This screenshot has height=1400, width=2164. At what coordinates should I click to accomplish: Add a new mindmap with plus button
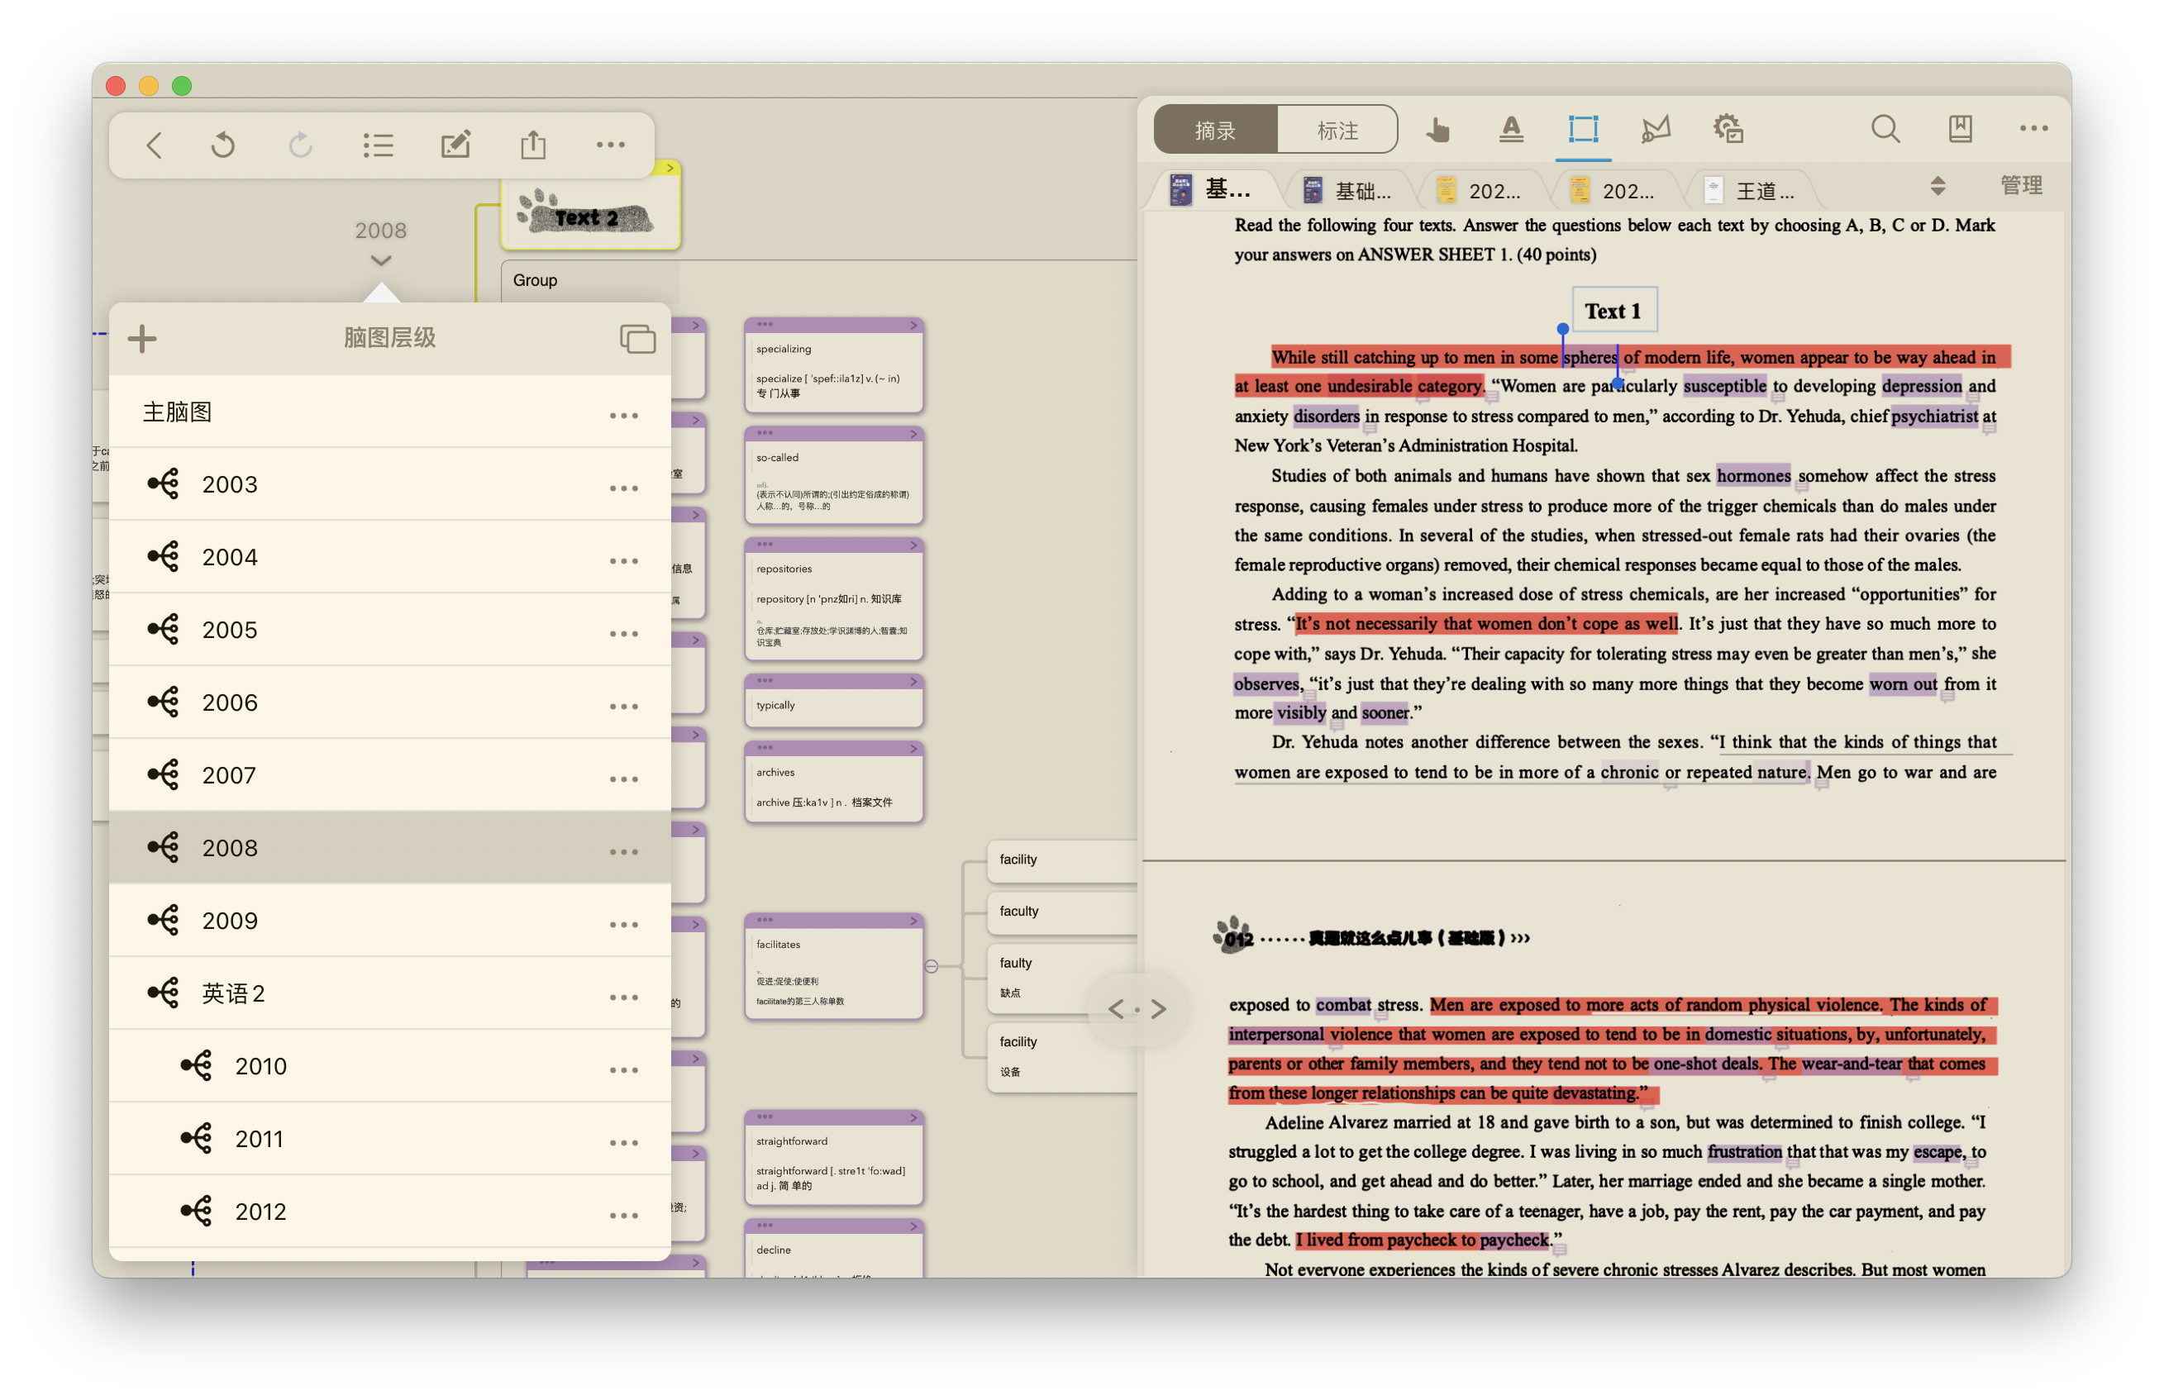click(x=142, y=338)
